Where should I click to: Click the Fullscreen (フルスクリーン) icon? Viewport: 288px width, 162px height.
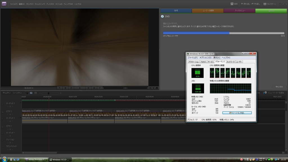(x=265, y=4)
